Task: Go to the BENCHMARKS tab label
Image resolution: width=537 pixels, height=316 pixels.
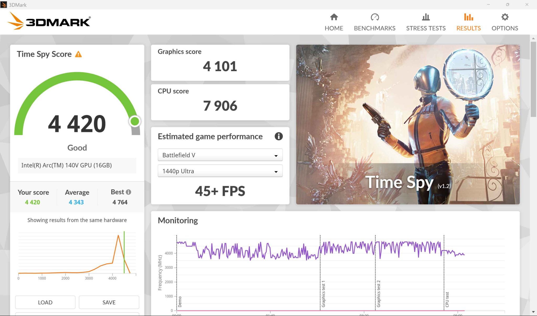Action: pyautogui.click(x=375, y=28)
